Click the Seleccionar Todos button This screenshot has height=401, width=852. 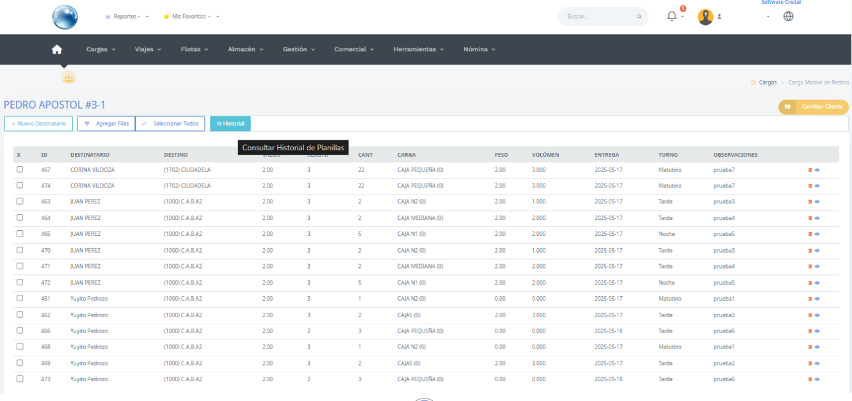pyautogui.click(x=170, y=123)
